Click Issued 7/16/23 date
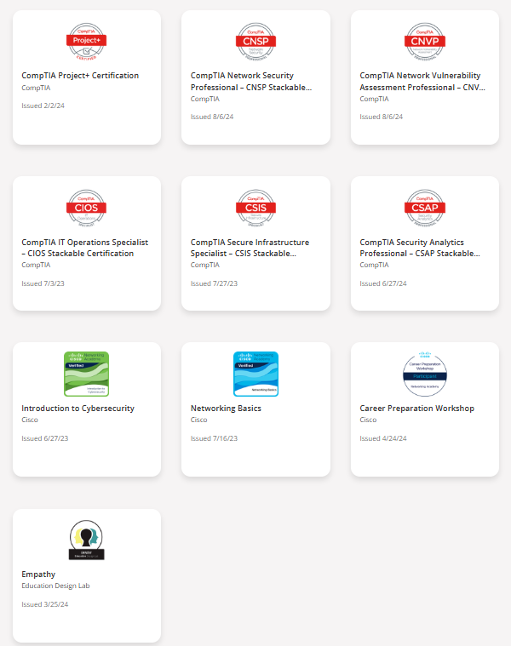This screenshot has height=646, width=511. coord(214,438)
